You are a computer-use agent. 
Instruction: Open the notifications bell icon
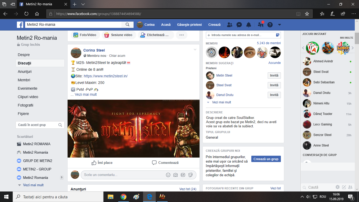tap(249, 25)
